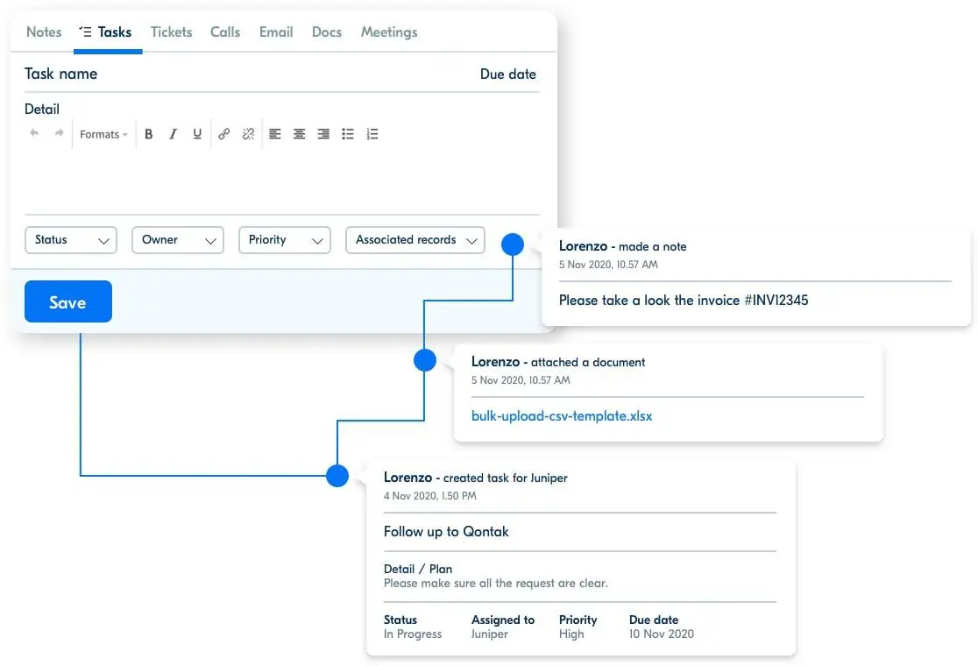Image resolution: width=978 pixels, height=666 pixels.
Task: Open the bulk-upload-csv-template.xlsx link
Action: (562, 416)
